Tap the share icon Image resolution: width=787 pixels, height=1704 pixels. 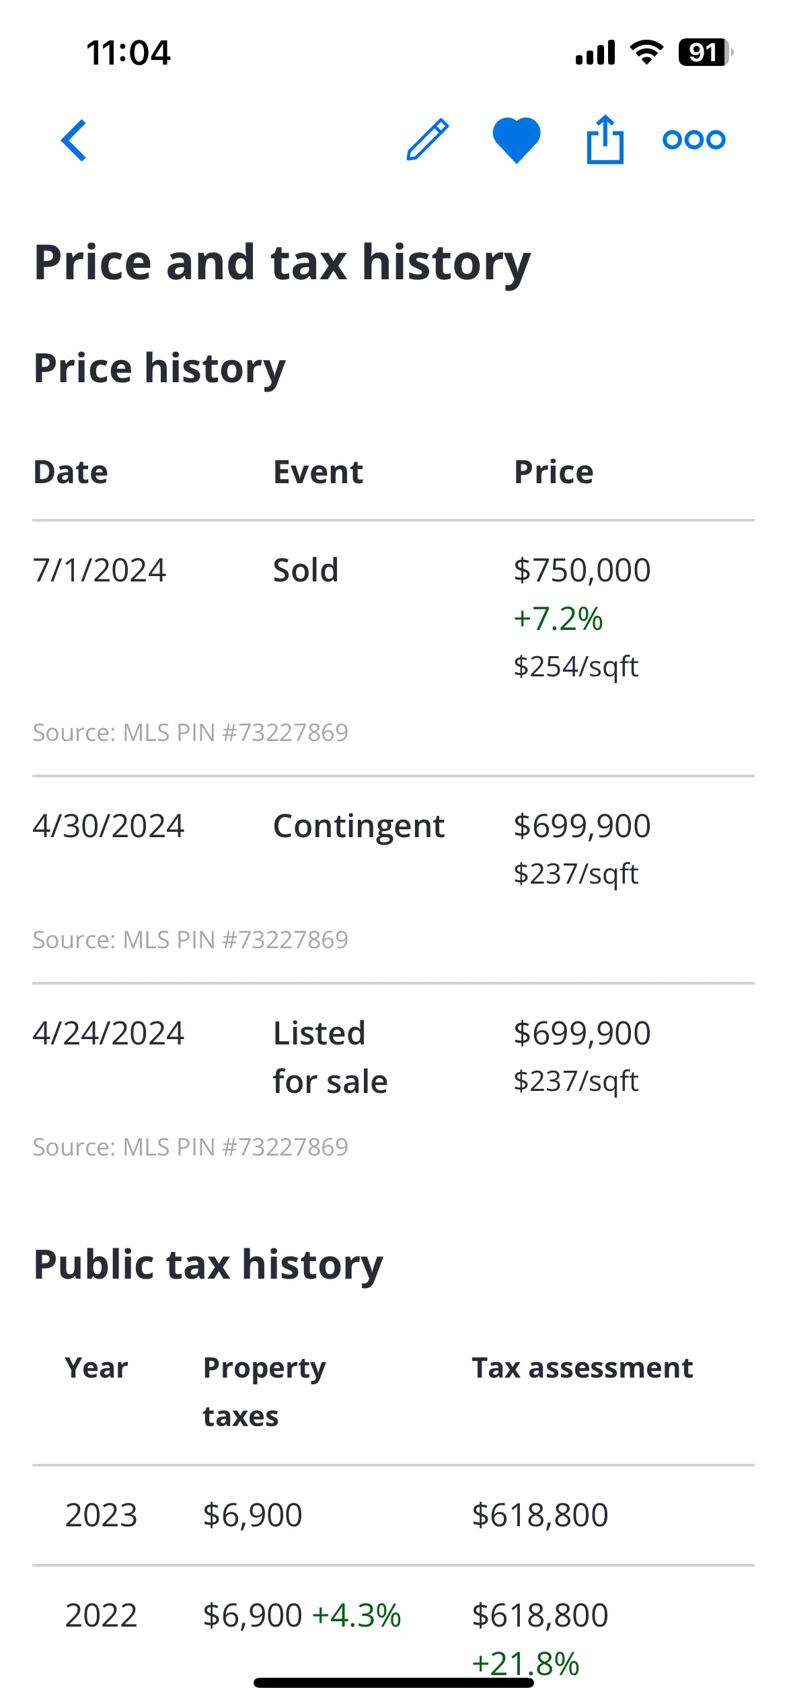[x=605, y=139]
